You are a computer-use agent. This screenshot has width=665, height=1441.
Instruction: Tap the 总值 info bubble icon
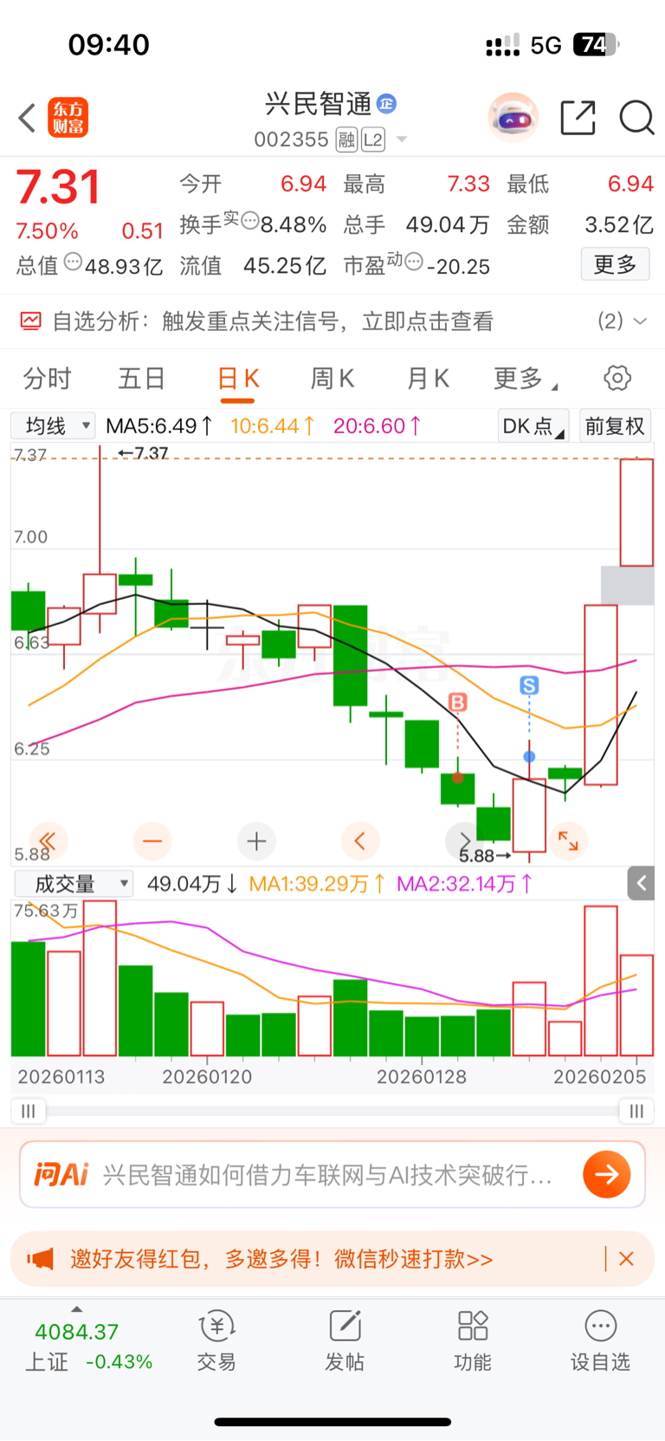pos(74,261)
